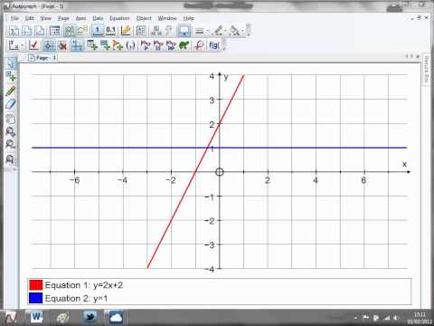
Task: Open the Axes menu
Action: 80,18
